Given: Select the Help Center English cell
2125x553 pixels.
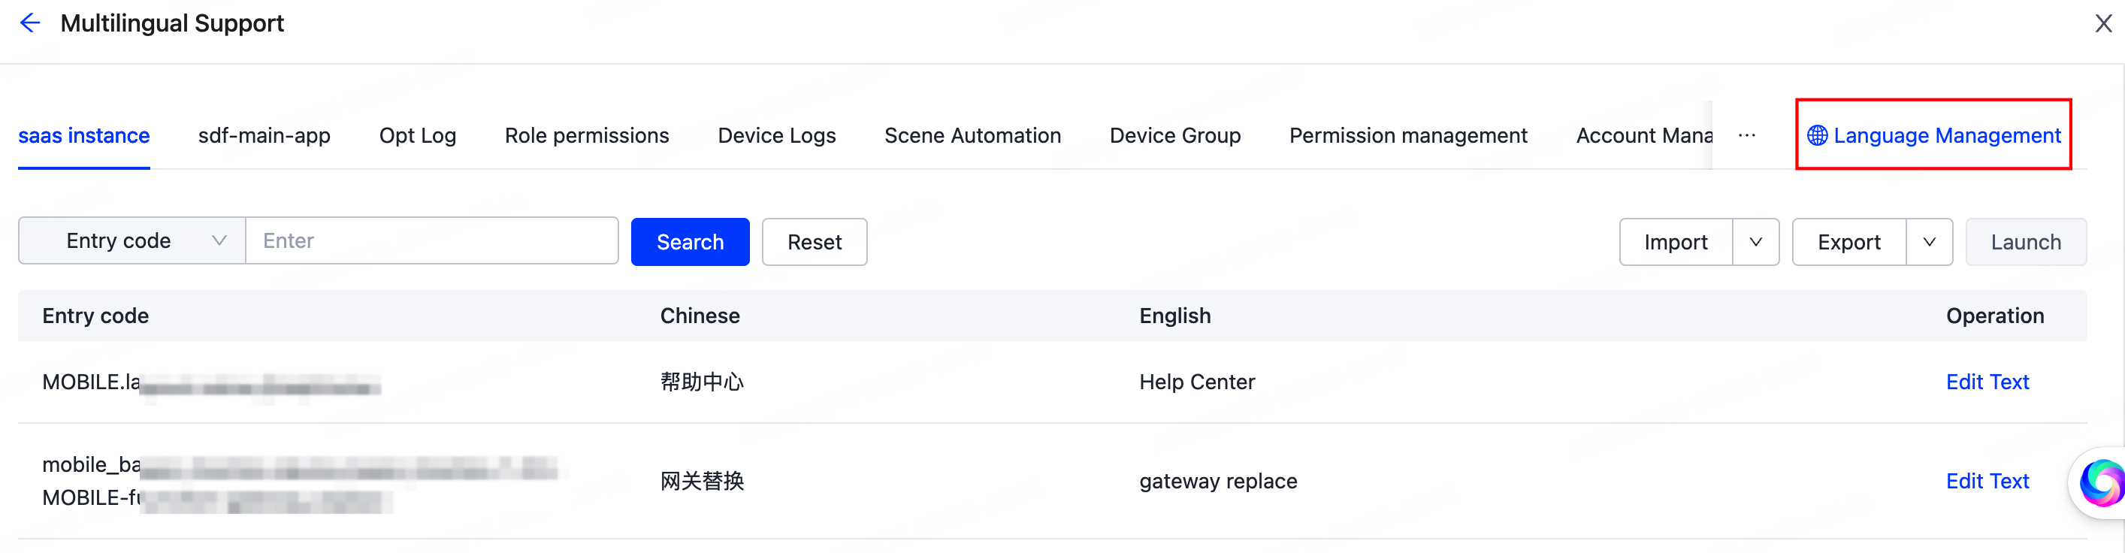Looking at the screenshot, I should tap(1197, 382).
